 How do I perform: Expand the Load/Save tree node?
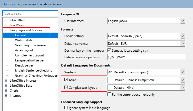(x=6, y=25)
